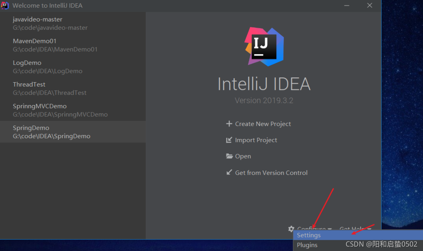Close the Welcome to IntelliJ IDEA window
This screenshot has width=423, height=251.
tap(370, 5)
